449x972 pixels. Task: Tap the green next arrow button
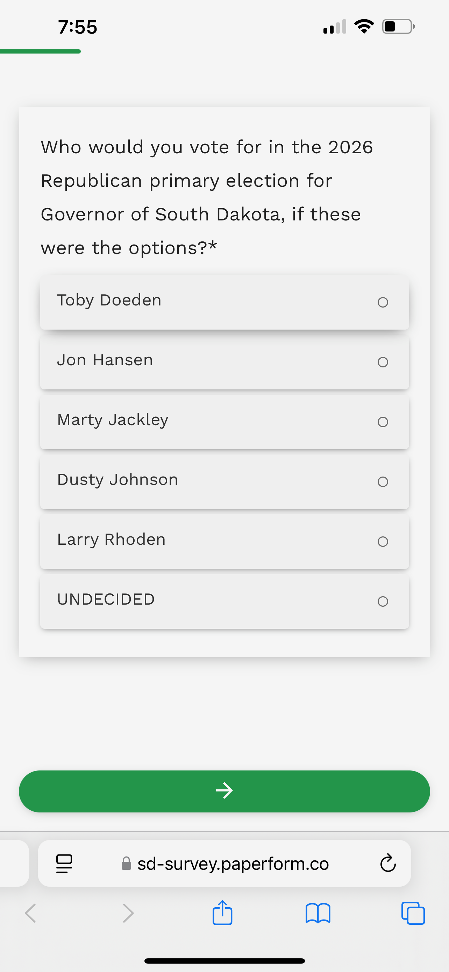(x=224, y=791)
